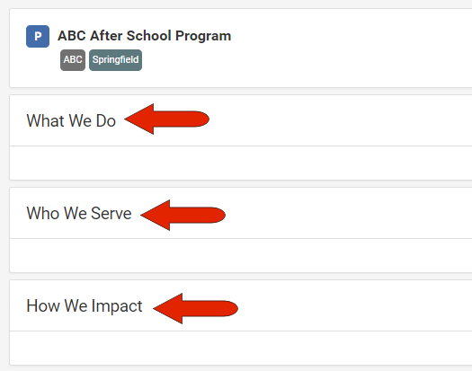Click the Who We Serve heading
Image resolution: width=472 pixels, height=371 pixels.
tap(79, 213)
